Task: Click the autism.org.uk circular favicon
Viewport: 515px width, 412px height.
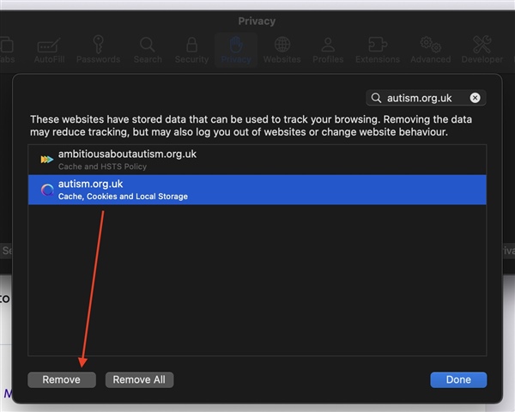Action: (46, 190)
